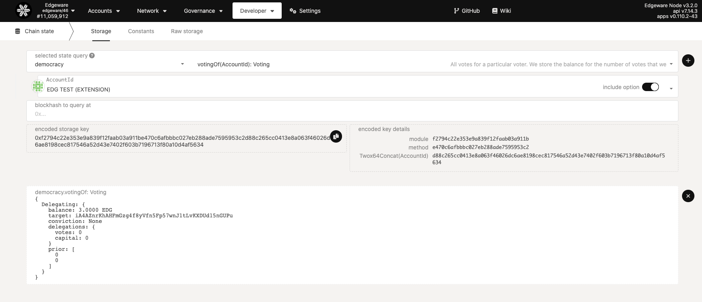The height and width of the screenshot is (302, 702).
Task: Expand the democracy module dropdown
Action: pyautogui.click(x=182, y=64)
